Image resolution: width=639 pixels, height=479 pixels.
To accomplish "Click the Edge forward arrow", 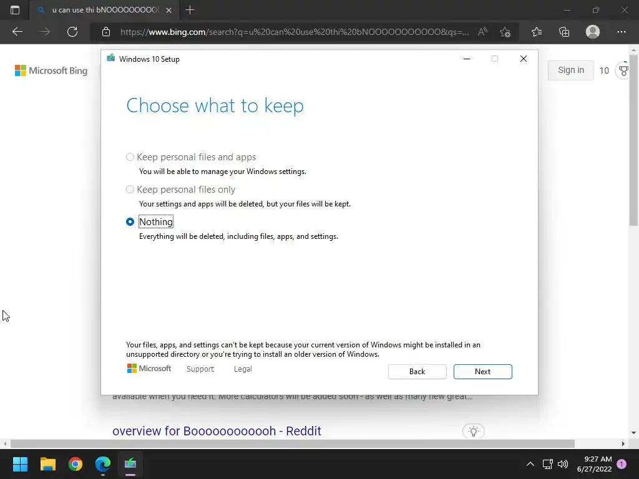I will (45, 32).
